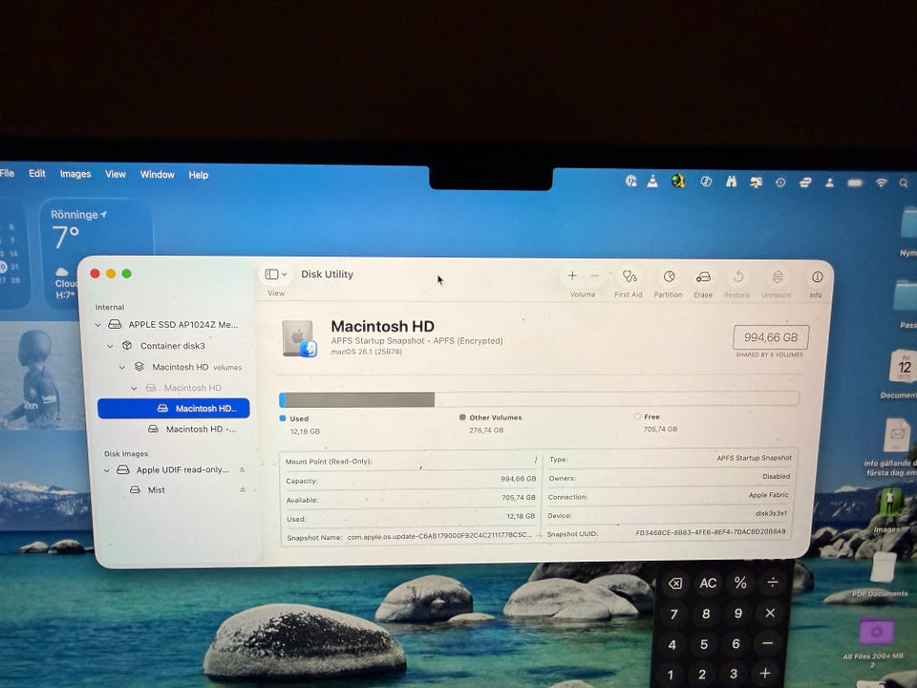
Task: Collapse the Apple UDIF read-only disk image
Action: (x=106, y=470)
